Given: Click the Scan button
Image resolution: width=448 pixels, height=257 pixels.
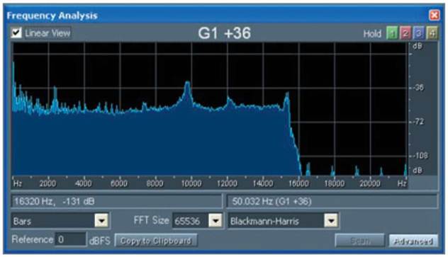Looking at the screenshot, I should pos(360,241).
